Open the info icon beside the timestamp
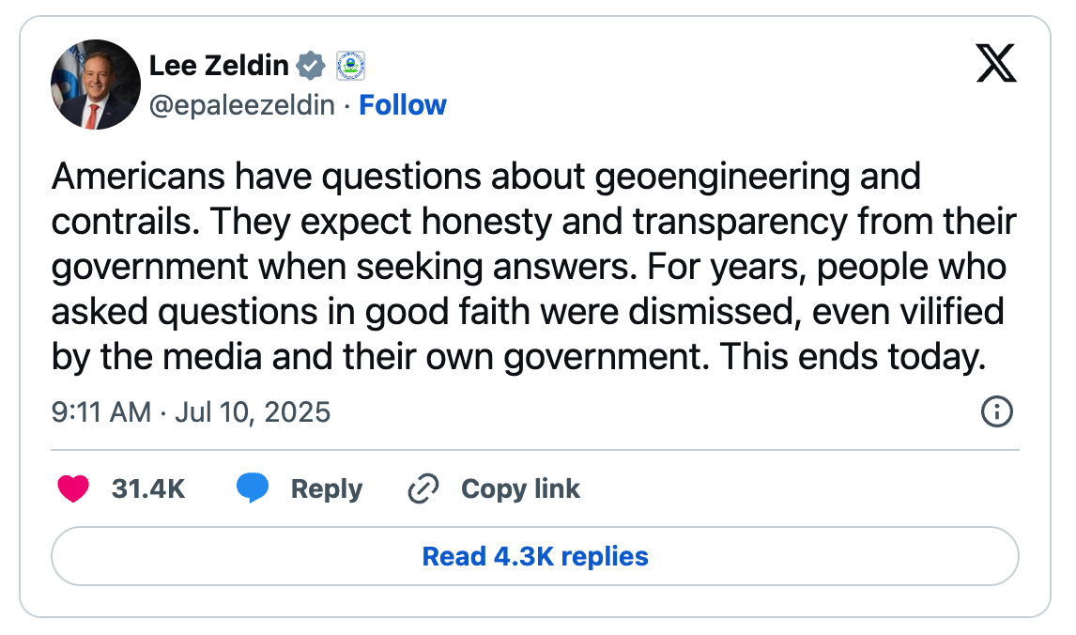 (996, 411)
